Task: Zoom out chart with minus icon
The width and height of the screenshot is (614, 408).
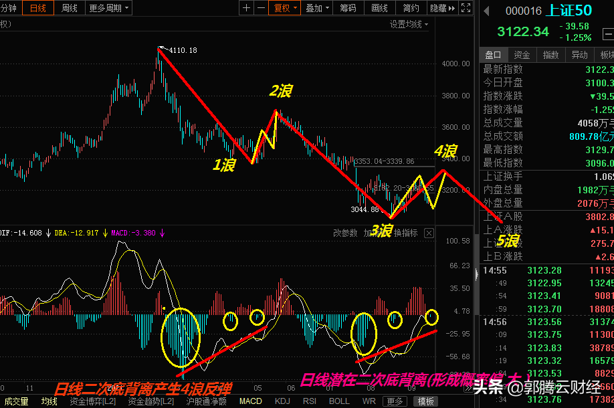Action: coord(262,8)
